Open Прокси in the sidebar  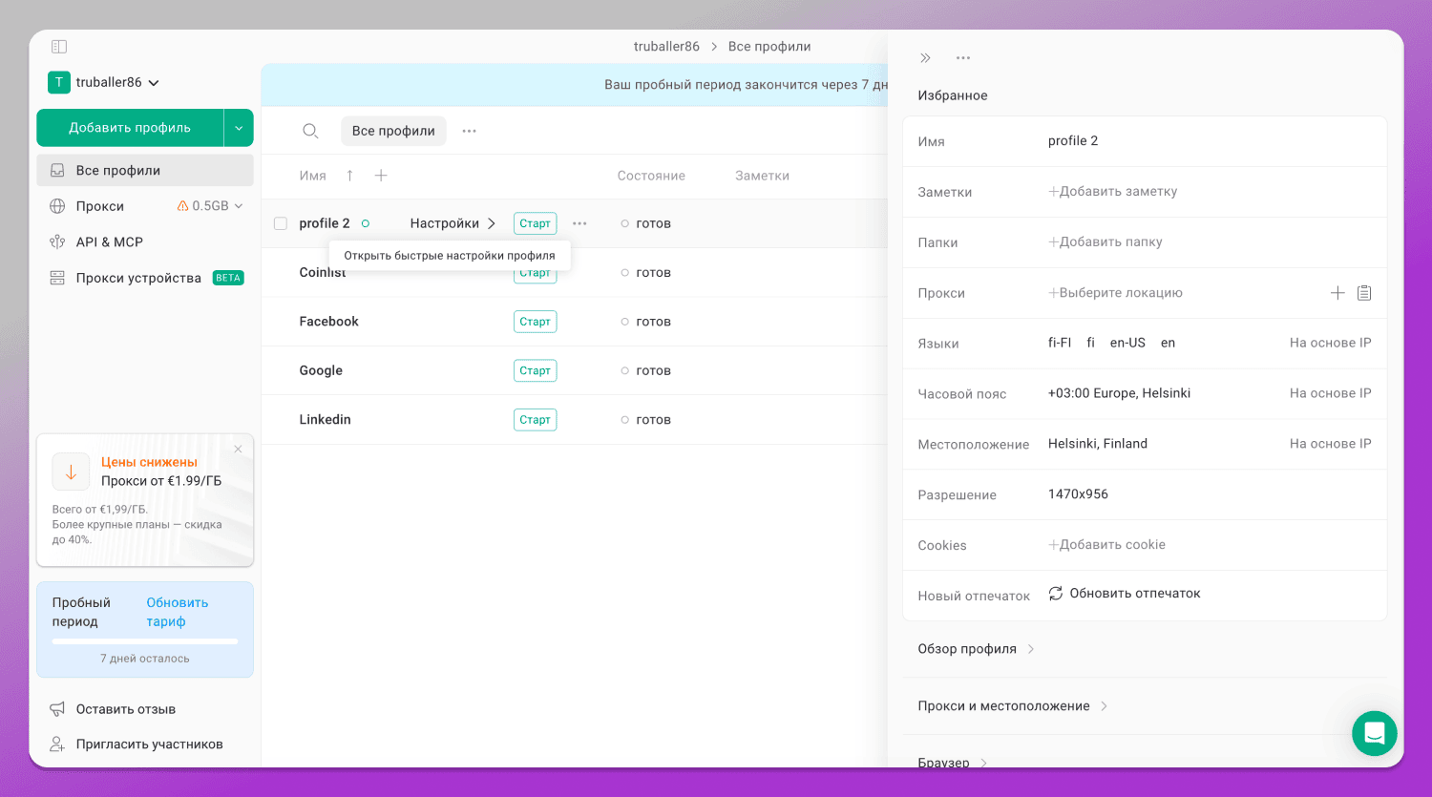pyautogui.click(x=100, y=206)
